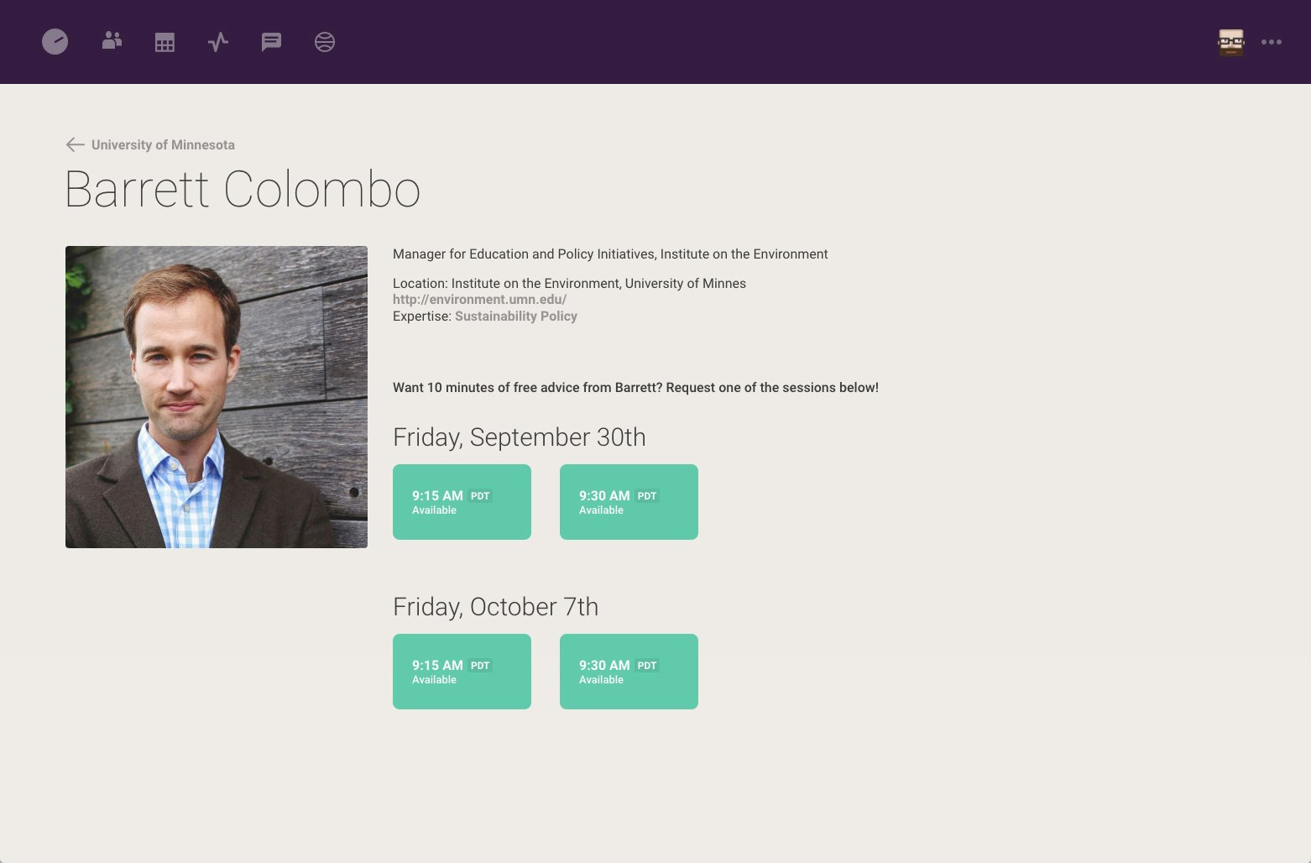Request the September 30th 9:15 AM session
Screen dimensions: 1311x863
[462, 502]
